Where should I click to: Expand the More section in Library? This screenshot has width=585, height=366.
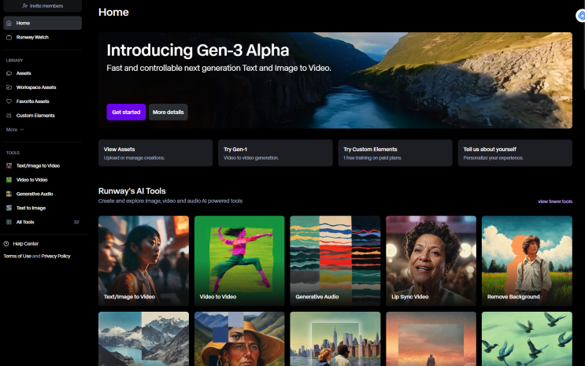pos(15,129)
